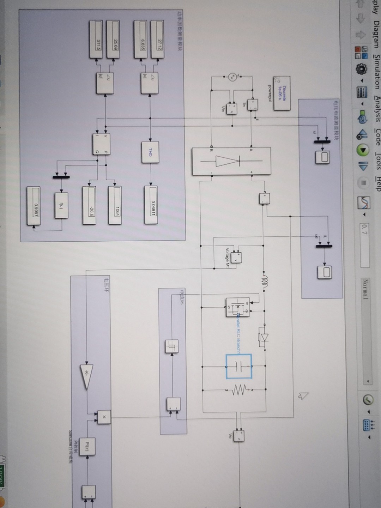This screenshot has height=508, width=381.
Task: Click the Step Back button
Action: pos(362,134)
